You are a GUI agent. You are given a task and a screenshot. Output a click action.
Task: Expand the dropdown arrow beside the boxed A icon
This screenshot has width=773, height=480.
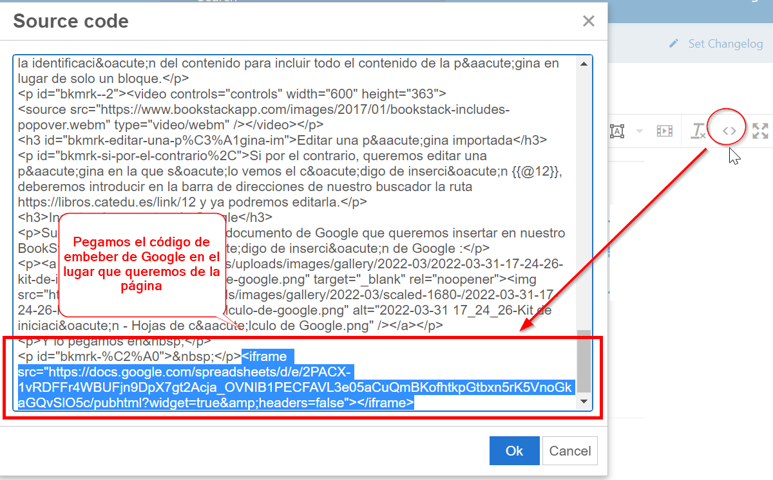[x=640, y=131]
